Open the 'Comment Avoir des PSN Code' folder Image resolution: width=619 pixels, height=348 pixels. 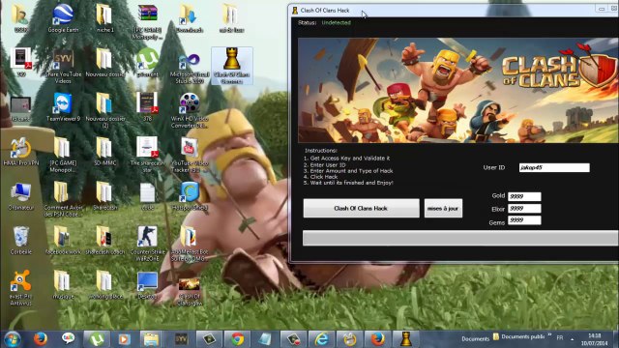63,199
